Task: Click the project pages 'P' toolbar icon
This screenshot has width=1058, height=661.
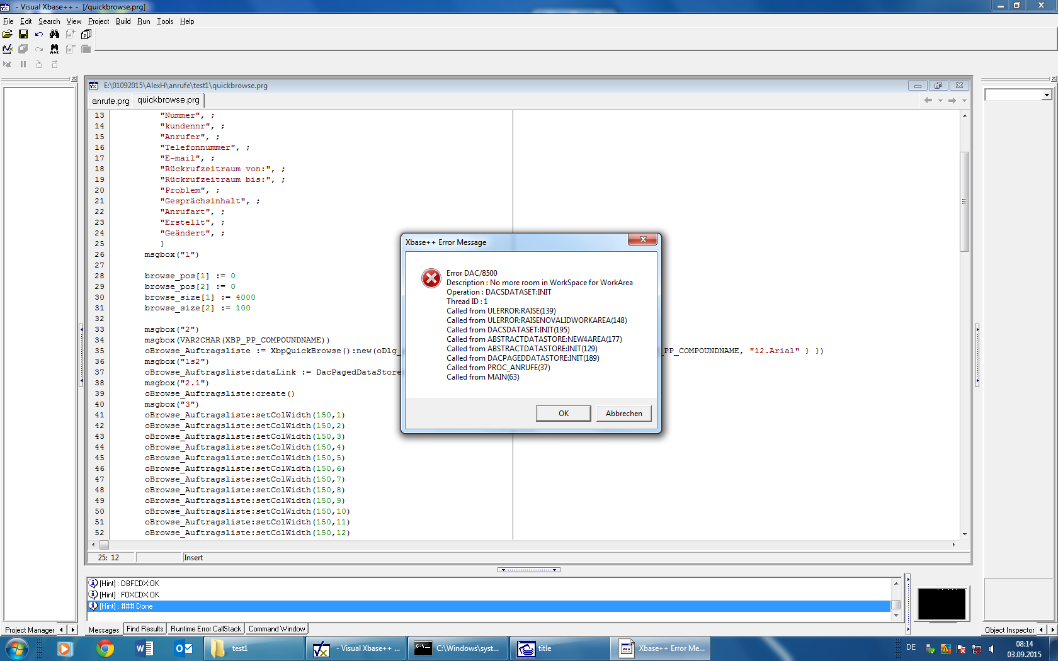Action: pyautogui.click(x=86, y=34)
